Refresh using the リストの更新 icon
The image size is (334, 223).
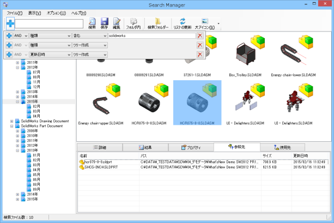pos(183,23)
